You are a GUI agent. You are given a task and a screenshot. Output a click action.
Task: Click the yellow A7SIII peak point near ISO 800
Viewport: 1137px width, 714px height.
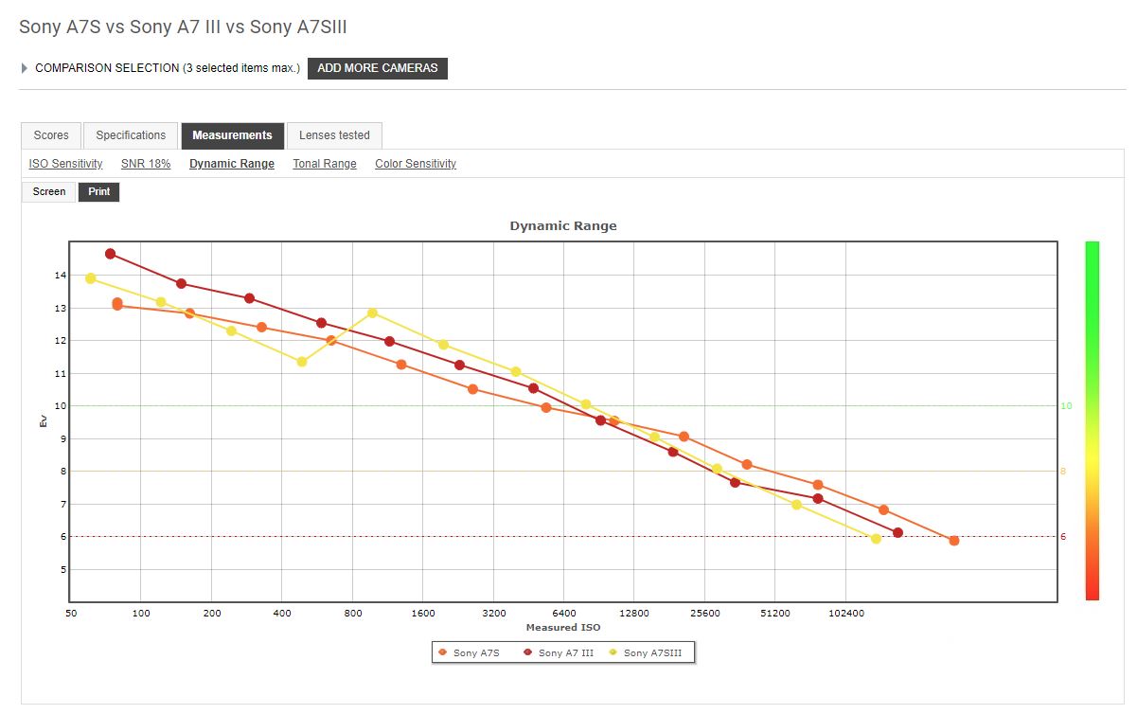point(372,313)
